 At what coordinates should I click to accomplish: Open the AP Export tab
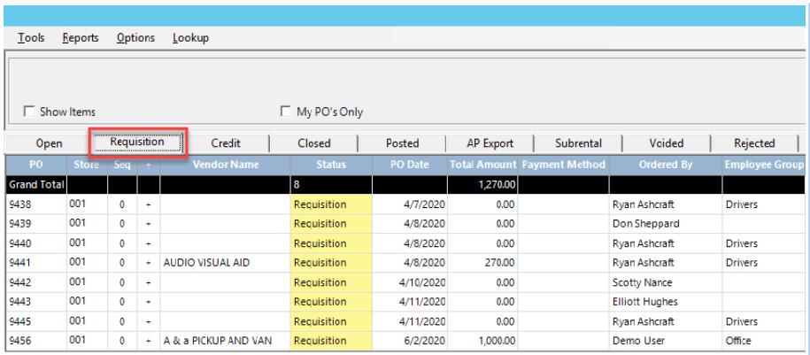point(490,143)
